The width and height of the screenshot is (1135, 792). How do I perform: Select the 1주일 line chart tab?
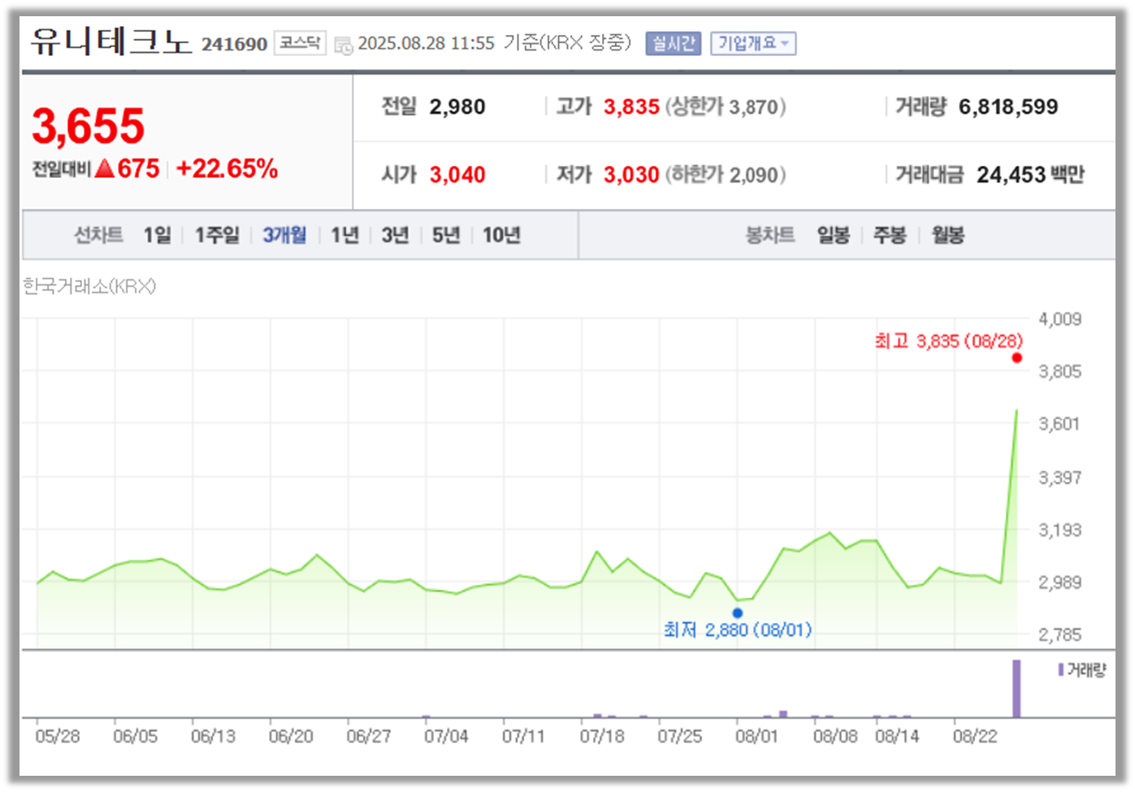(217, 236)
